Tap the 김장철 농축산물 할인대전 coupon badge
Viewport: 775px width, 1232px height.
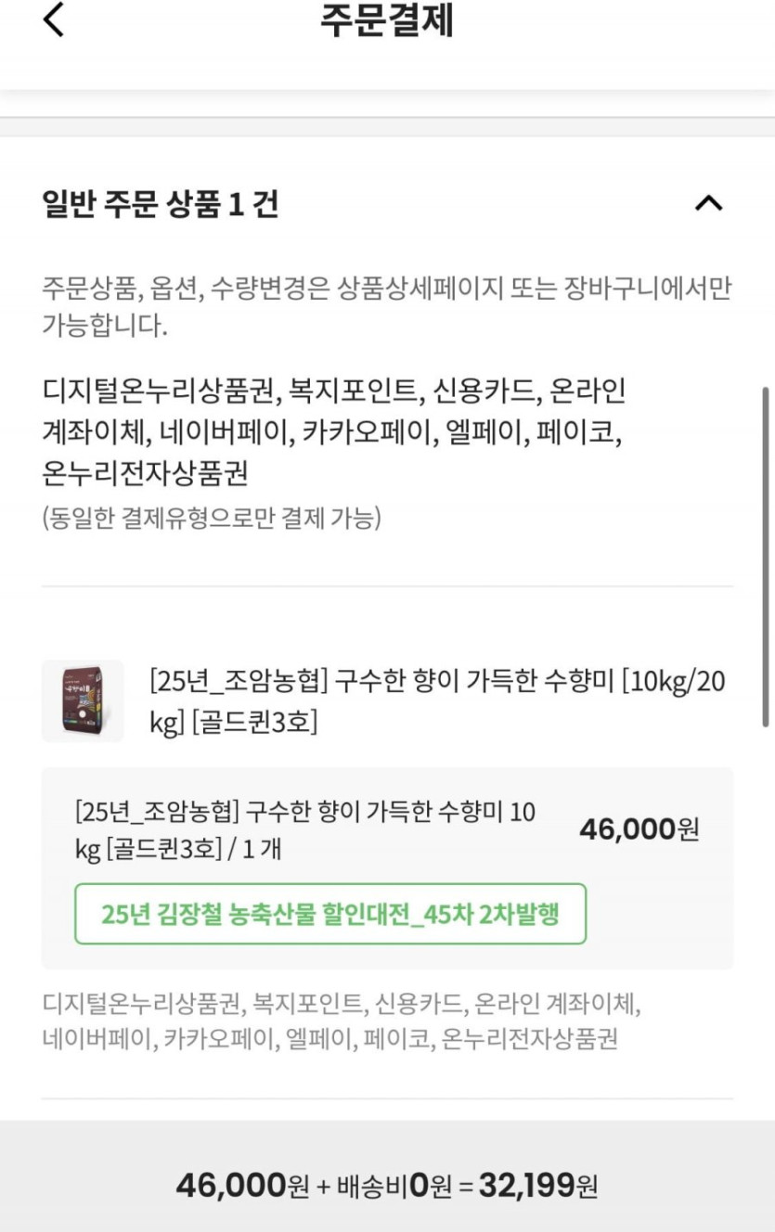pyautogui.click(x=330, y=914)
